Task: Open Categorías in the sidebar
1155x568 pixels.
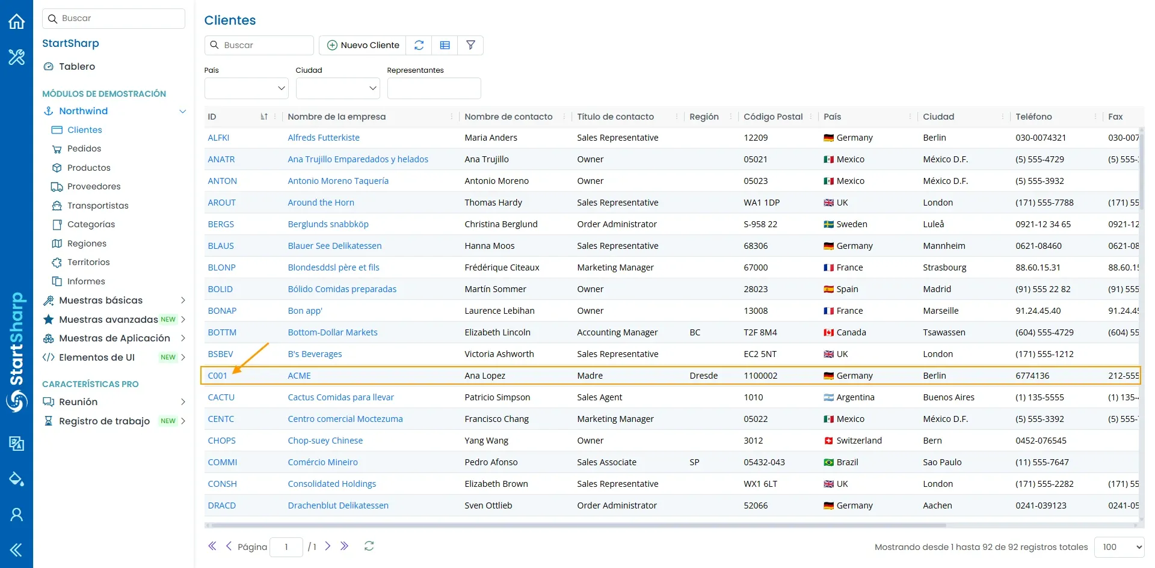Action: tap(91, 224)
